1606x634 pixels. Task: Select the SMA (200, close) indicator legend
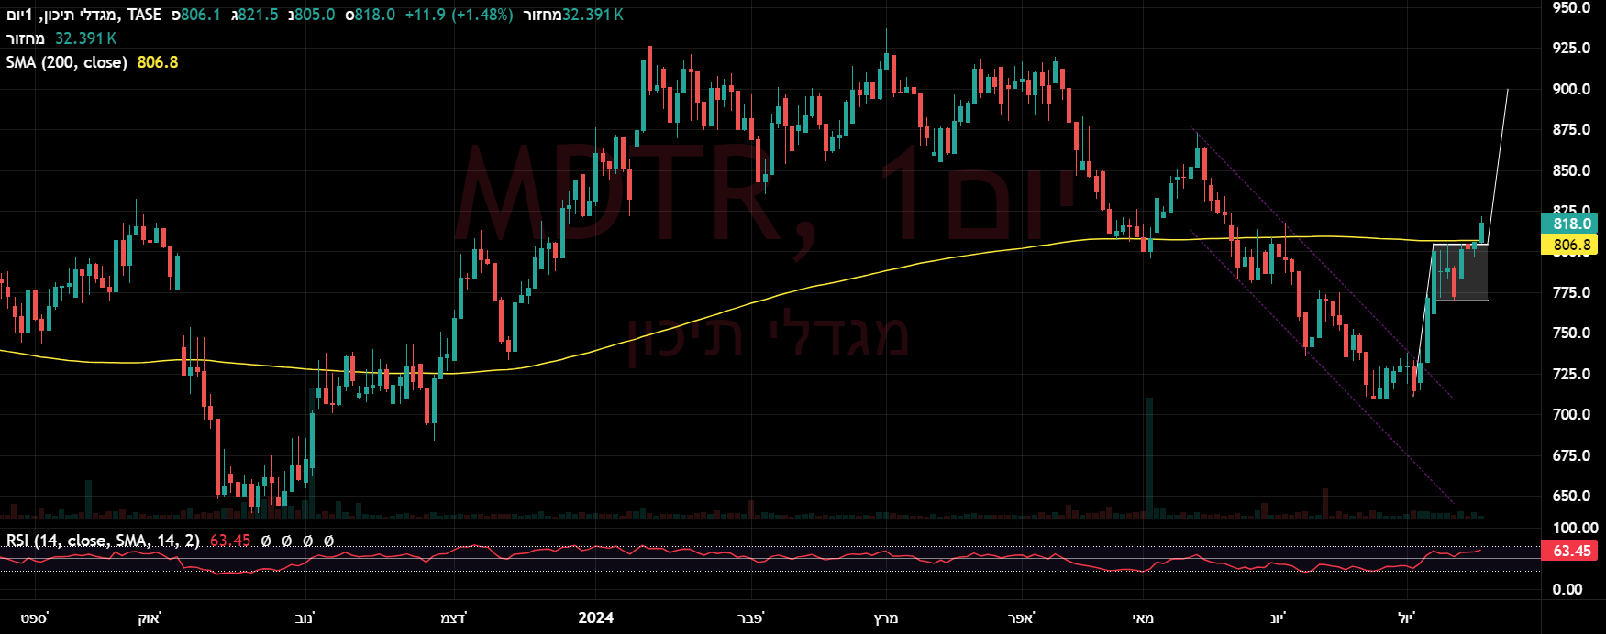(67, 62)
